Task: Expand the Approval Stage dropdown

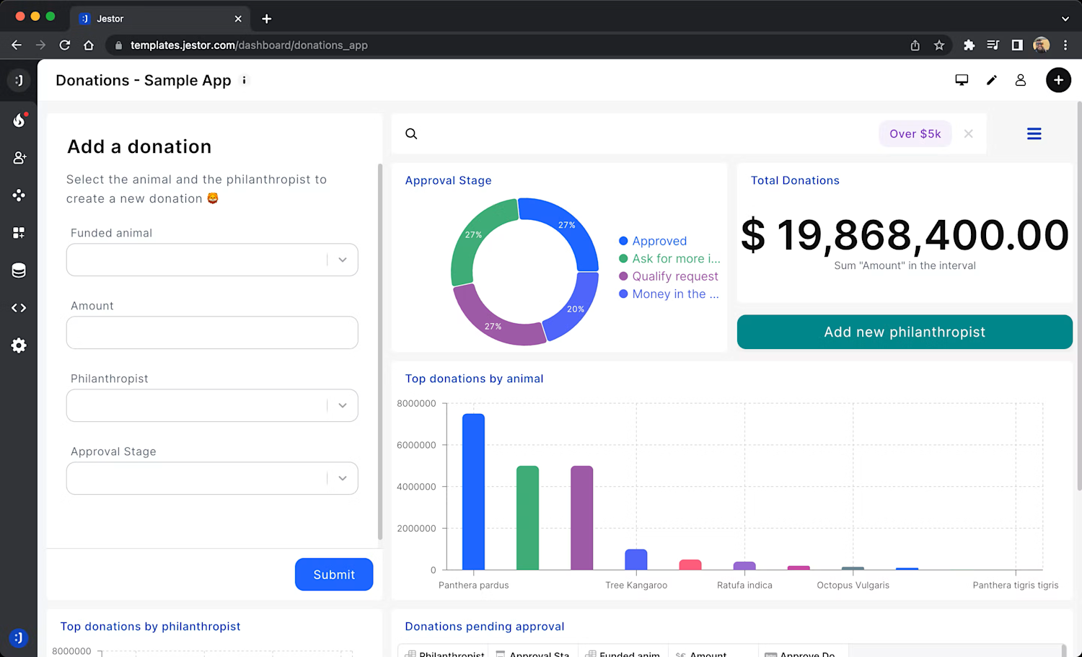Action: point(342,478)
